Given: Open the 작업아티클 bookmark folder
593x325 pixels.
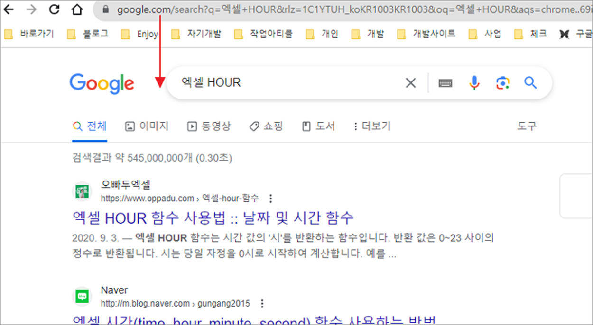Looking at the screenshot, I should [263, 34].
